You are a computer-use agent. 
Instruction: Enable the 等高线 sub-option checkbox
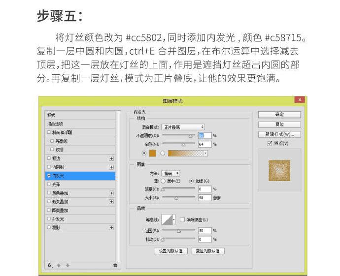[x=52, y=141]
